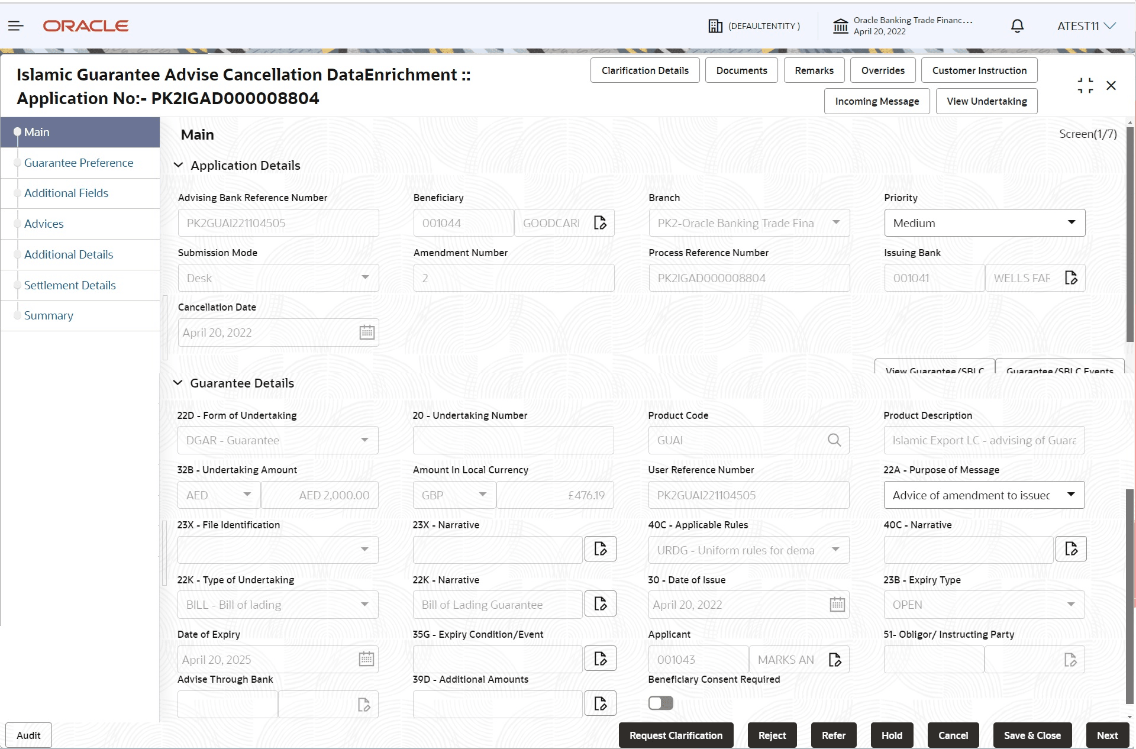This screenshot has width=1136, height=749.
Task: Click the Product Code search icon
Action: click(x=834, y=440)
